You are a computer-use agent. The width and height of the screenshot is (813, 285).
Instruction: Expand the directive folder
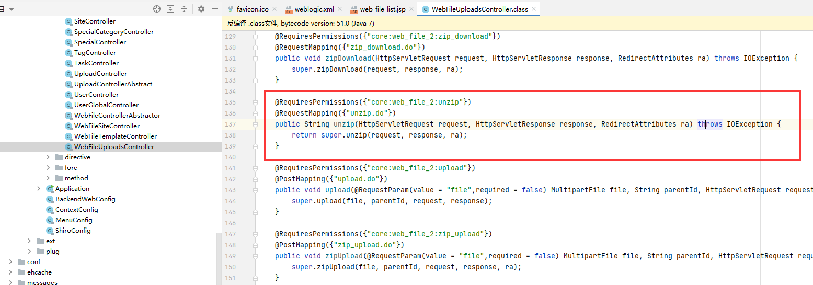click(48, 157)
